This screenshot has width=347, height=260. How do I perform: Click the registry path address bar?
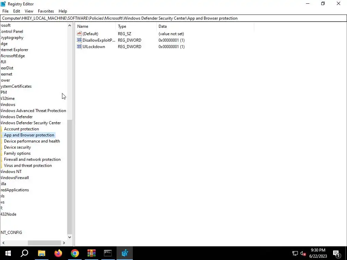(173, 18)
